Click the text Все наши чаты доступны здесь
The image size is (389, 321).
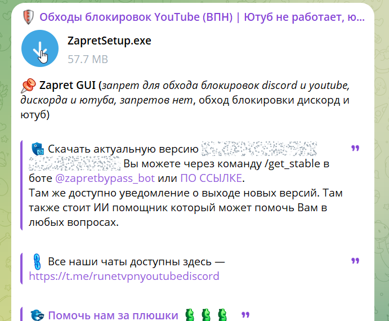coord(129,262)
